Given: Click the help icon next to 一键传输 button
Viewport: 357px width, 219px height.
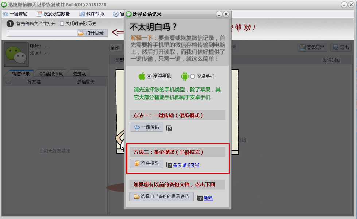Looking at the screenshot, I should 169,128.
